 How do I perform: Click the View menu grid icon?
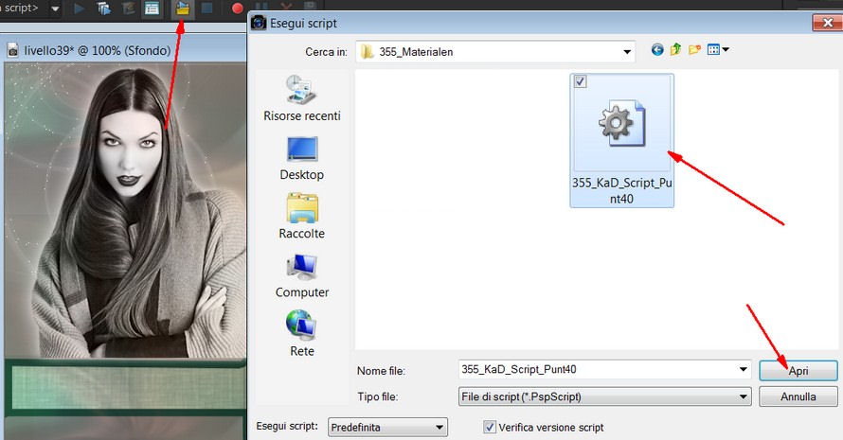pos(713,50)
